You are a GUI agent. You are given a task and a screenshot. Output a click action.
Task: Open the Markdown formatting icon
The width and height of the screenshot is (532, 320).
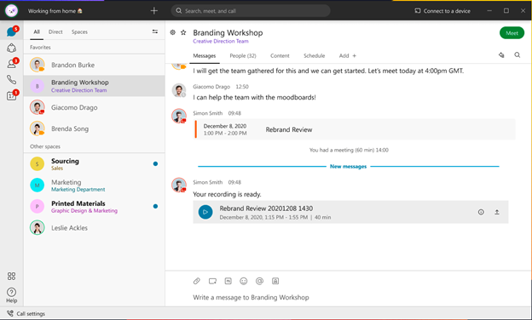[228, 281]
